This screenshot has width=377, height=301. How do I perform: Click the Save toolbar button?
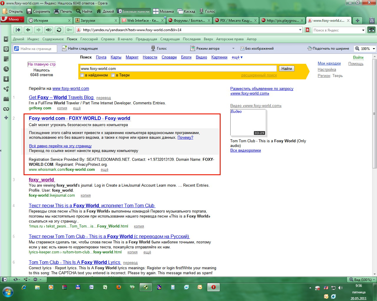pos(39,11)
